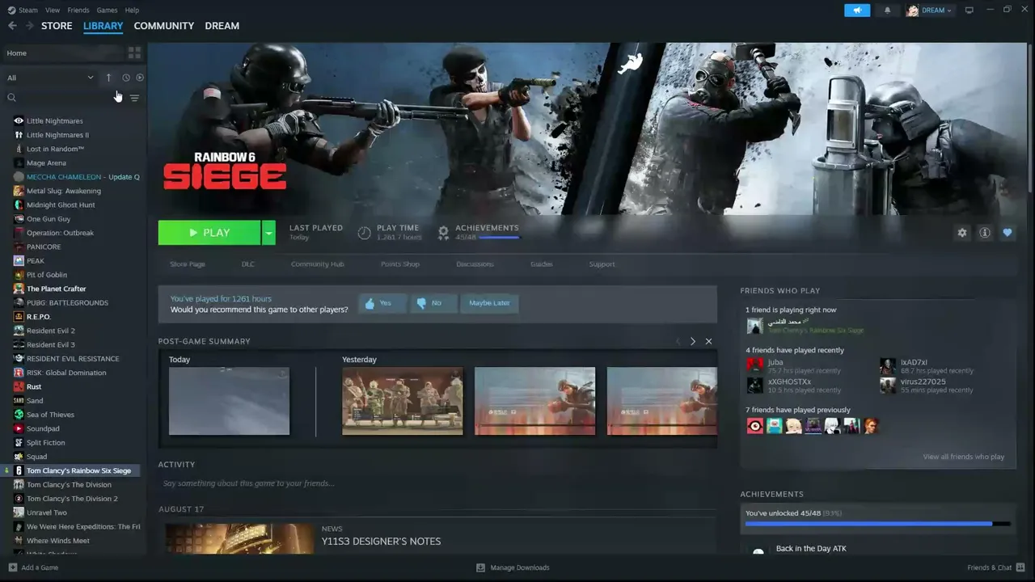This screenshot has width=1035, height=582.
Task: Open the Y11S3 Designer's Notes news
Action: tap(381, 542)
